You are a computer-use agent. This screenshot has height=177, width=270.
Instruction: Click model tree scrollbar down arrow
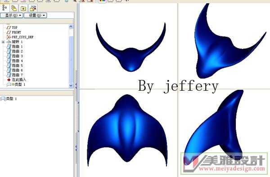pyautogui.click(x=71, y=85)
